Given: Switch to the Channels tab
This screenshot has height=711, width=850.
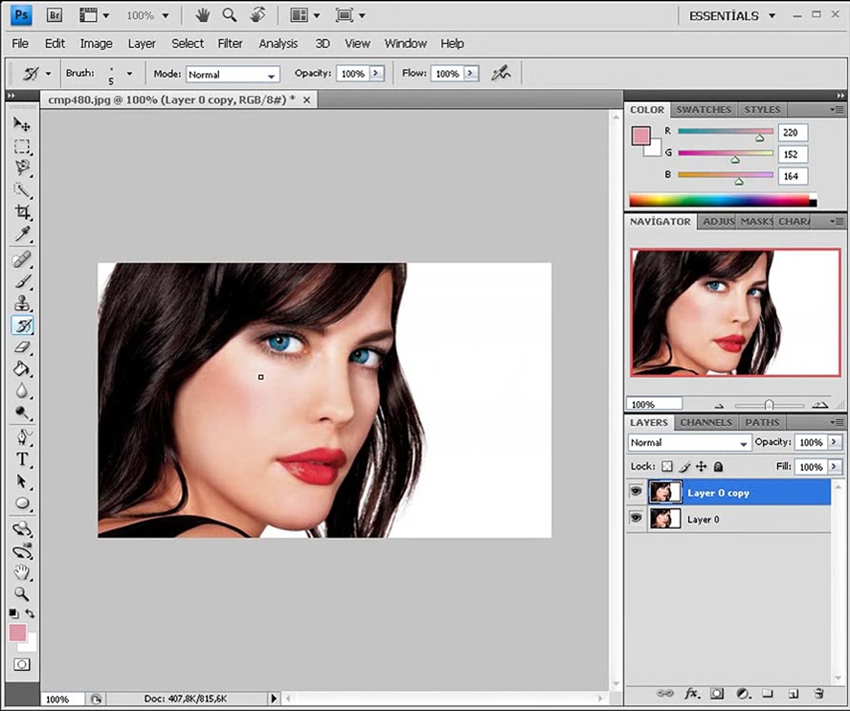Looking at the screenshot, I should click(x=706, y=423).
